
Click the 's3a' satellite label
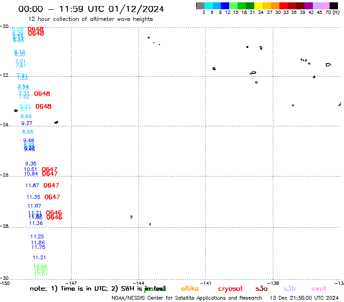click(x=261, y=289)
